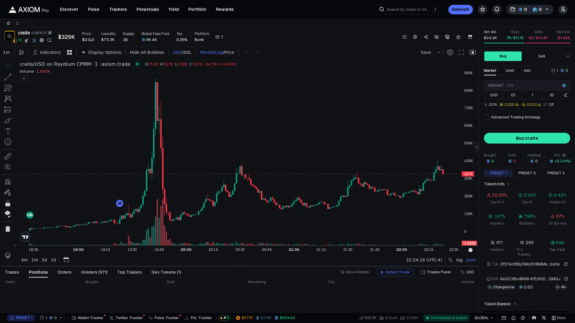The height and width of the screenshot is (323, 575).
Task: Open the Display Options dropdown
Action: click(101, 52)
